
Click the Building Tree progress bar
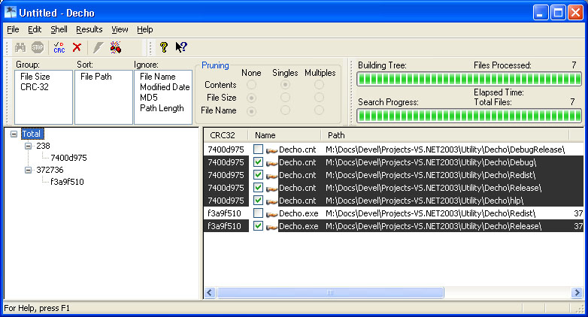469,79
